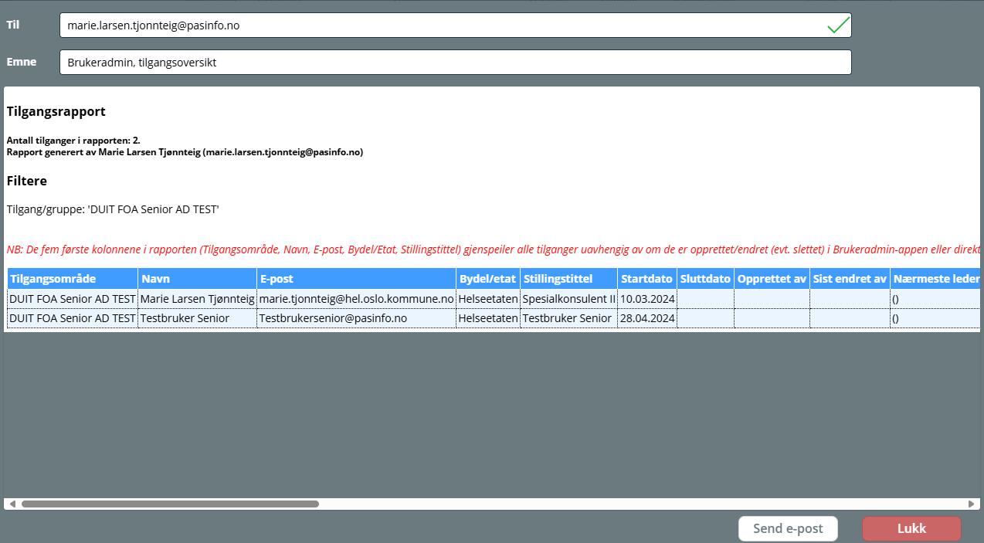Click the 28.04.2024 start date cell
The image size is (984, 543).
(646, 318)
